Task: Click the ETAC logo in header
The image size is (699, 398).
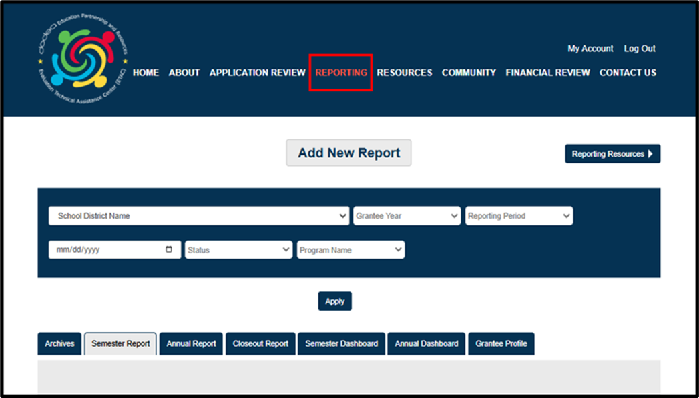Action: (x=83, y=58)
